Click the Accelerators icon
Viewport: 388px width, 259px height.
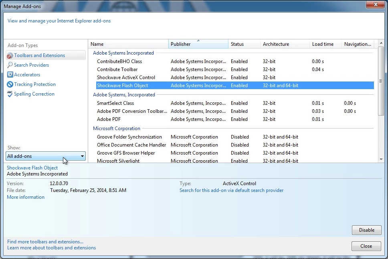[10, 75]
